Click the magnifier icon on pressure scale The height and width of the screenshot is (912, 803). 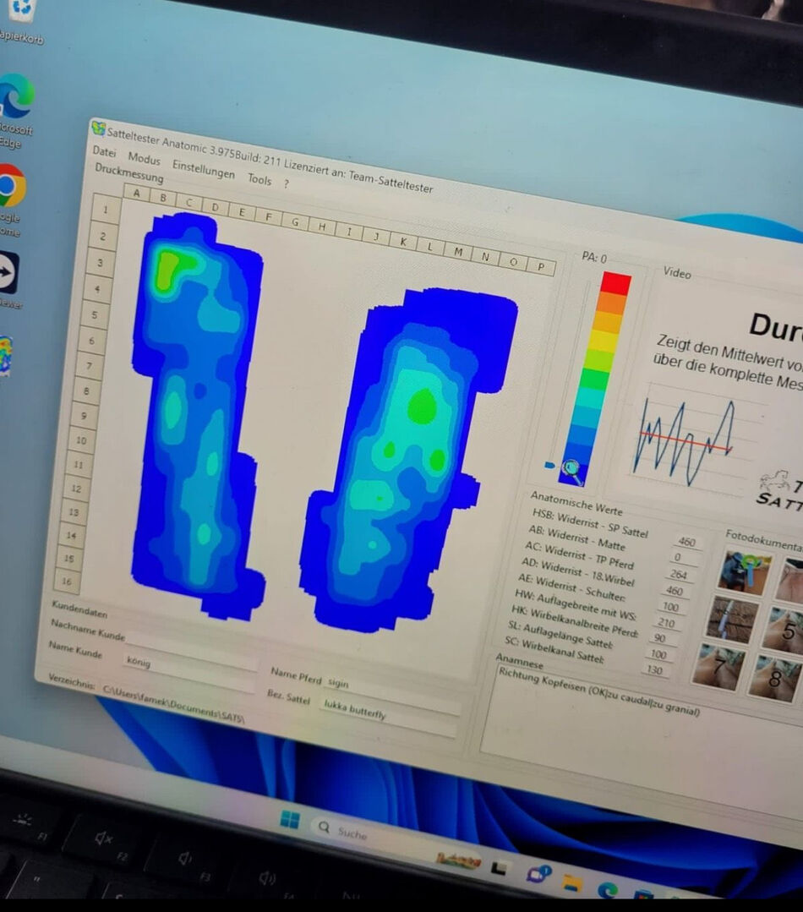(x=572, y=471)
